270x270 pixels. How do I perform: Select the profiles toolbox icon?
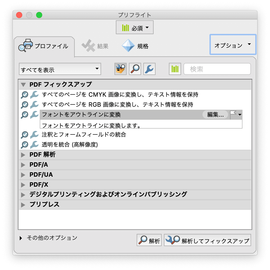pyautogui.click(x=121, y=69)
